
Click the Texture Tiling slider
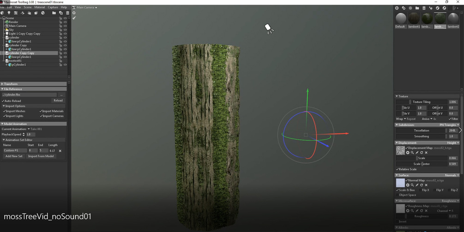click(x=422, y=102)
